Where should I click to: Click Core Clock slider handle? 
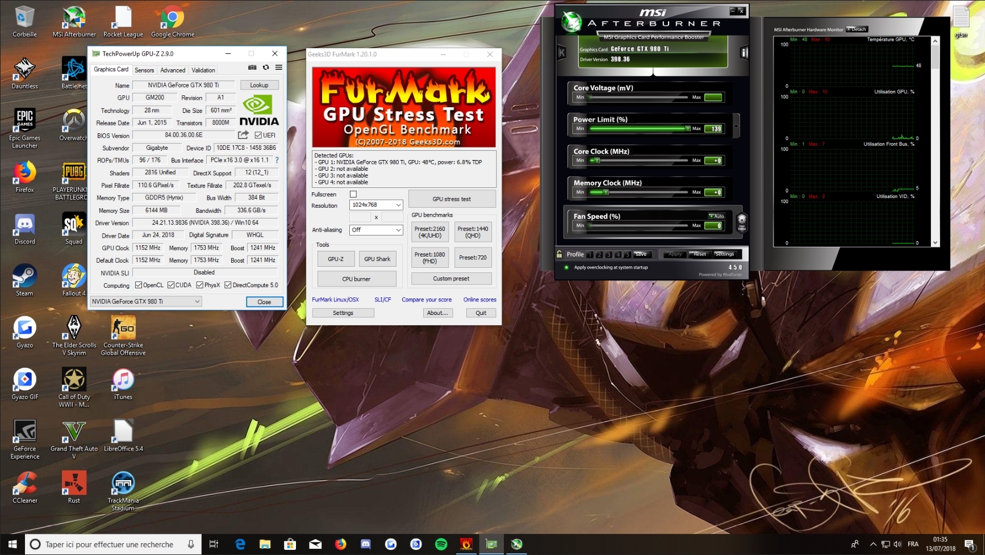coord(596,161)
